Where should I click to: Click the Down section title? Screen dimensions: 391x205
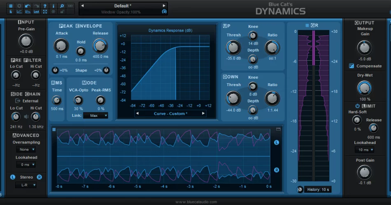(x=230, y=77)
